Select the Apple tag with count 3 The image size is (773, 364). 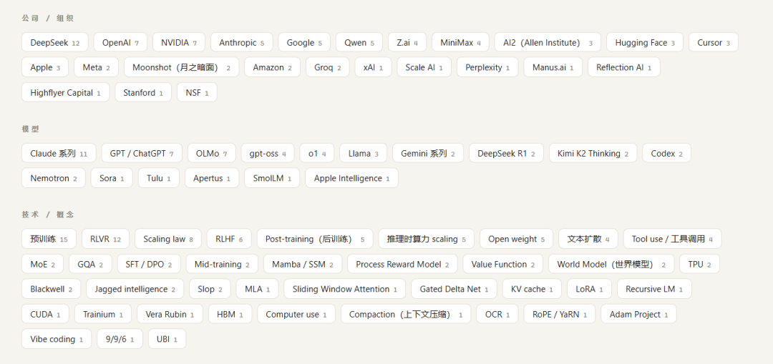pyautogui.click(x=45, y=67)
